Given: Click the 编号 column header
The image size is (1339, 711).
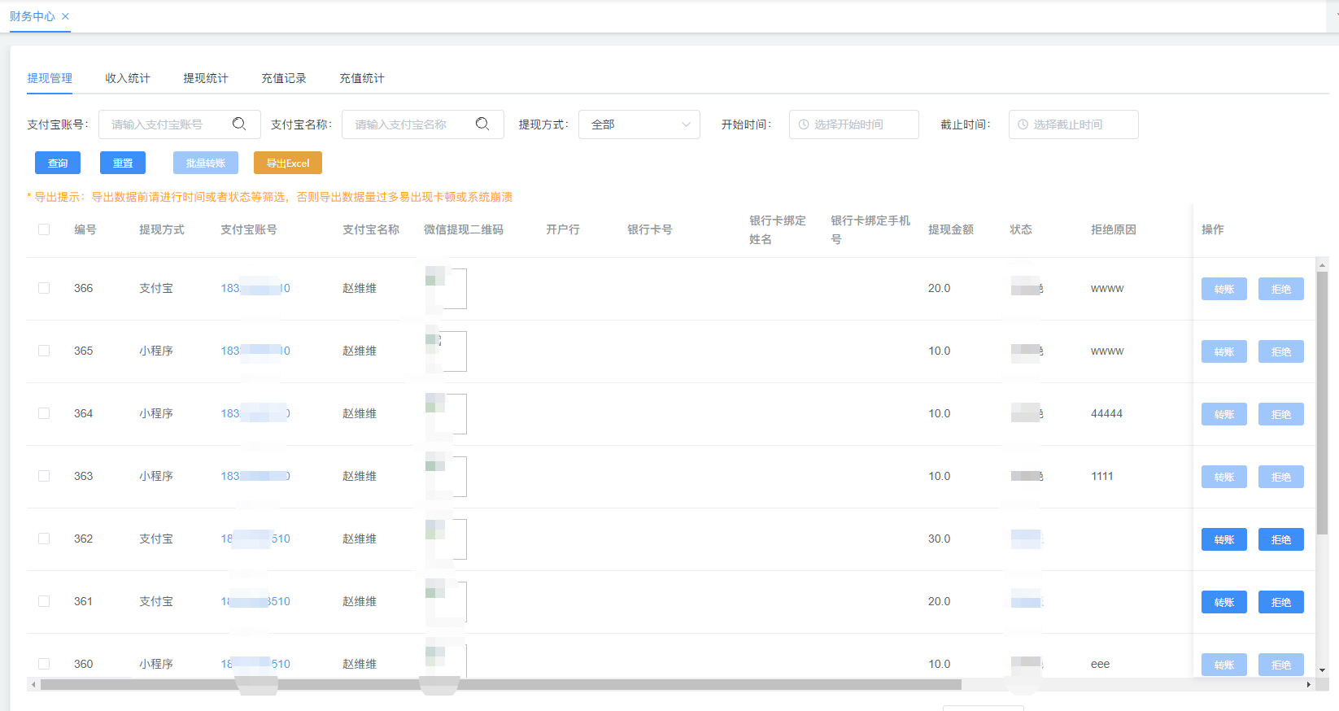Looking at the screenshot, I should pyautogui.click(x=85, y=229).
